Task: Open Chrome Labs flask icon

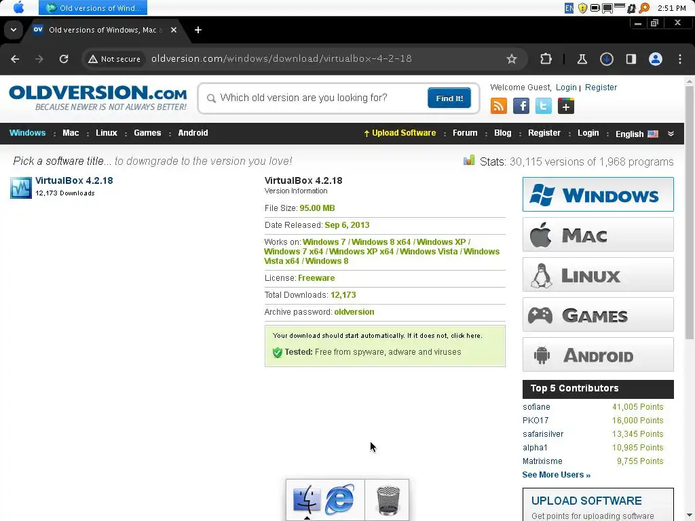Action: (582, 59)
